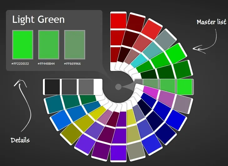
Task: Click the gray pivot circle at fan center
Action: pos(118,87)
